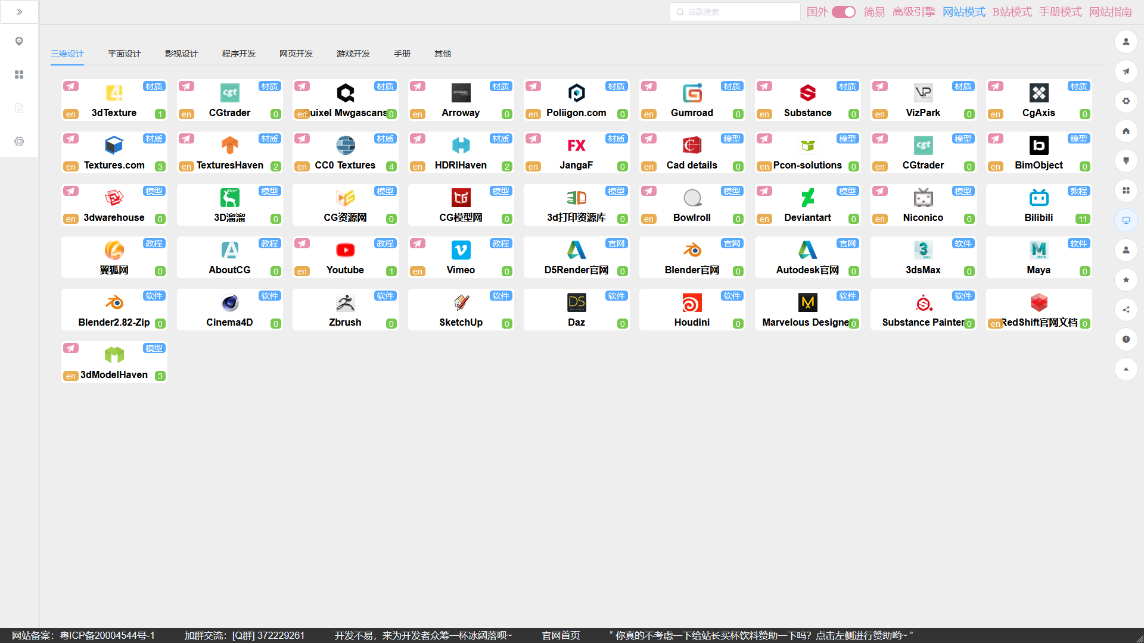Click the Blender官网 icon

[x=692, y=250]
